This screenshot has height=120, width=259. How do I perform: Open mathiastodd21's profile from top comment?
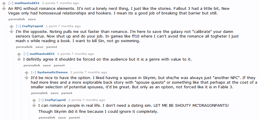tap(27, 3)
